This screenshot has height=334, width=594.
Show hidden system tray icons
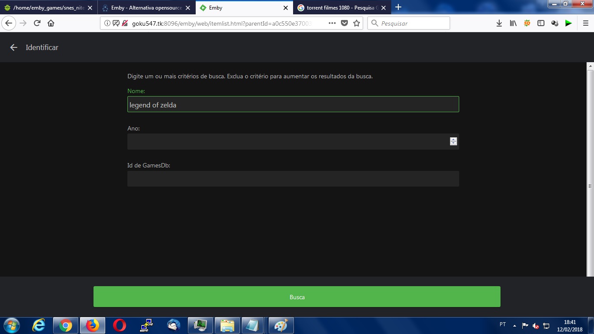[515, 325]
